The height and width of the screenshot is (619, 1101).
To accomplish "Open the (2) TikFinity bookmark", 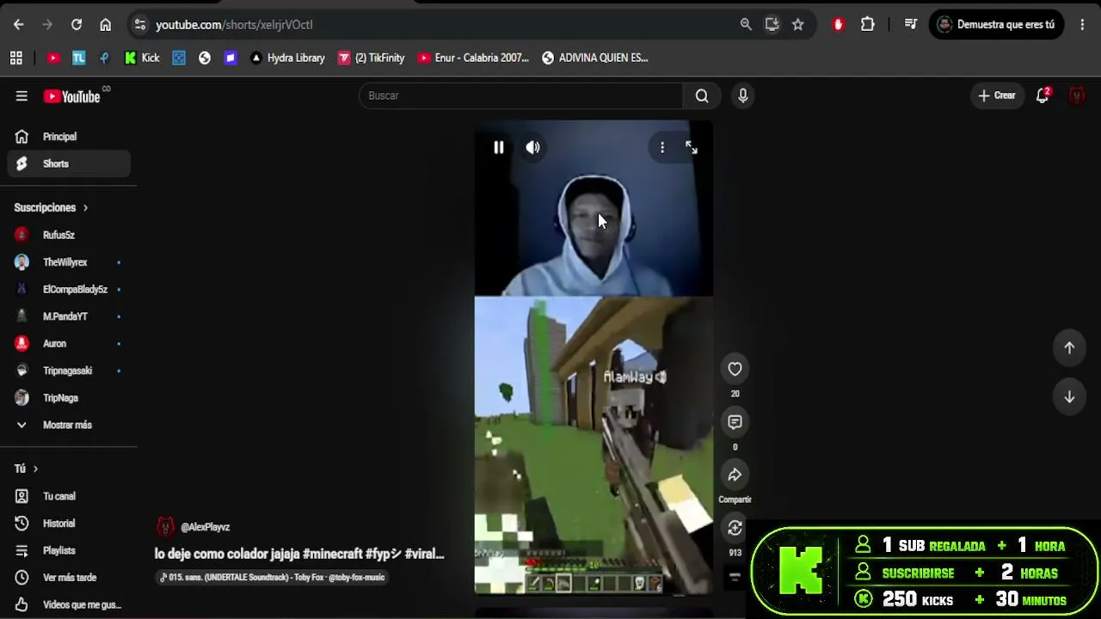I will pos(371,58).
